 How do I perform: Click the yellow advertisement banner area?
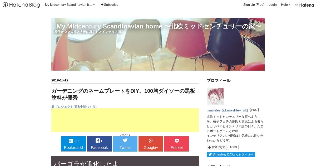click(x=125, y=120)
